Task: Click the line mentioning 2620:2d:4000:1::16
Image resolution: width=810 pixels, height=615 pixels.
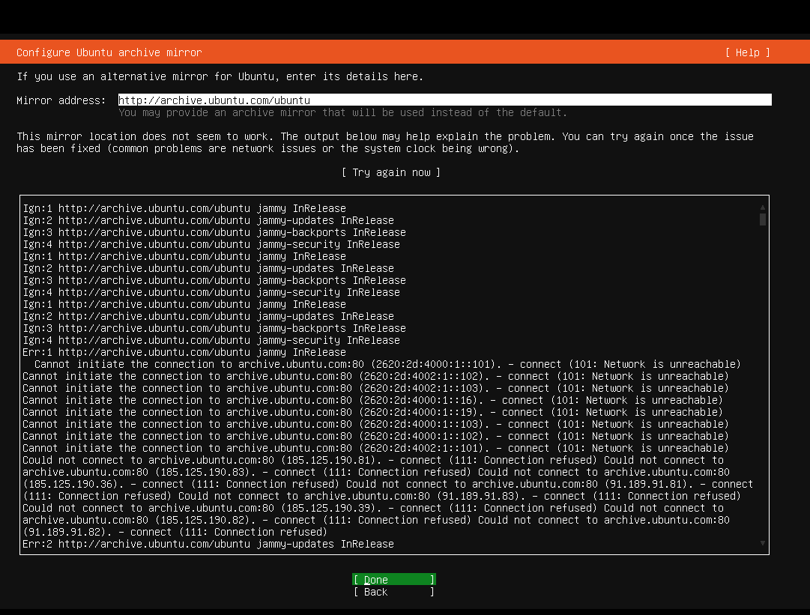Action: pos(372,400)
